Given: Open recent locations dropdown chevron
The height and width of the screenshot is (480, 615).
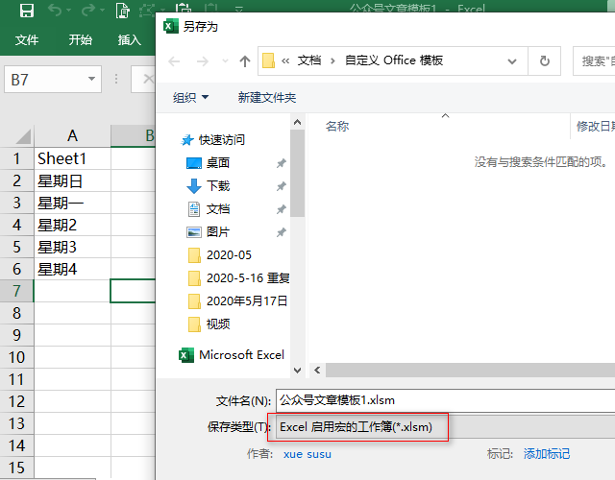Looking at the screenshot, I should tap(225, 61).
